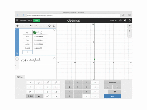
Task: Click the y key on keypad
Action: pos(39,82)
